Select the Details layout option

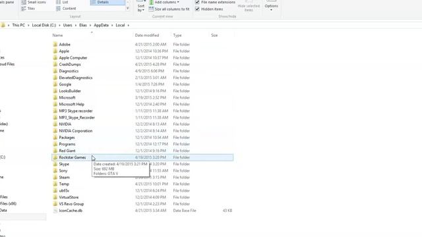point(107,2)
